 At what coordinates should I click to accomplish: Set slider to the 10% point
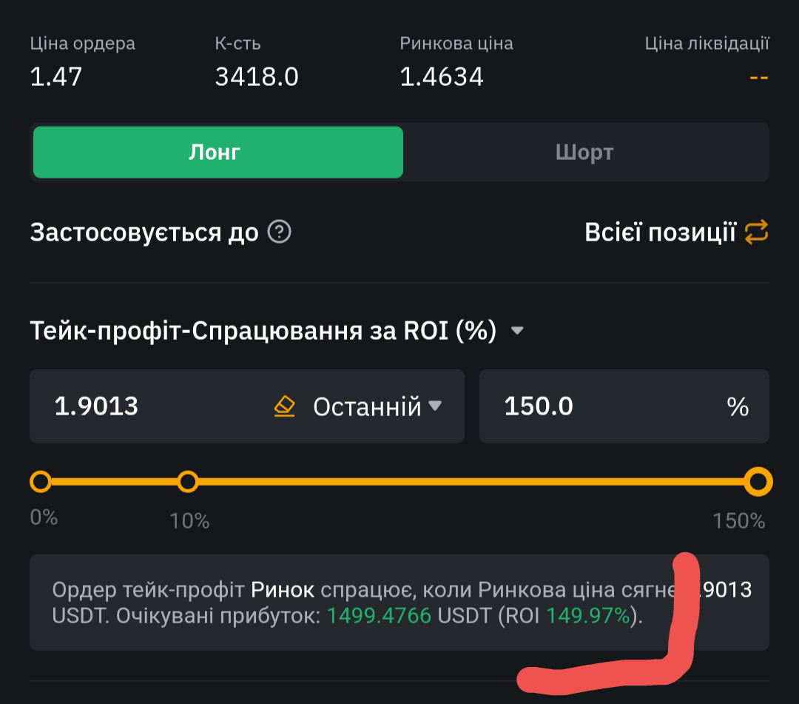coord(189,482)
